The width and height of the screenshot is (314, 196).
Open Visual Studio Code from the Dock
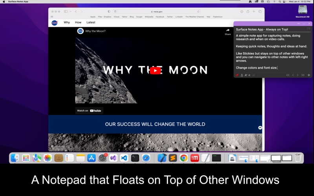(x=124, y=158)
